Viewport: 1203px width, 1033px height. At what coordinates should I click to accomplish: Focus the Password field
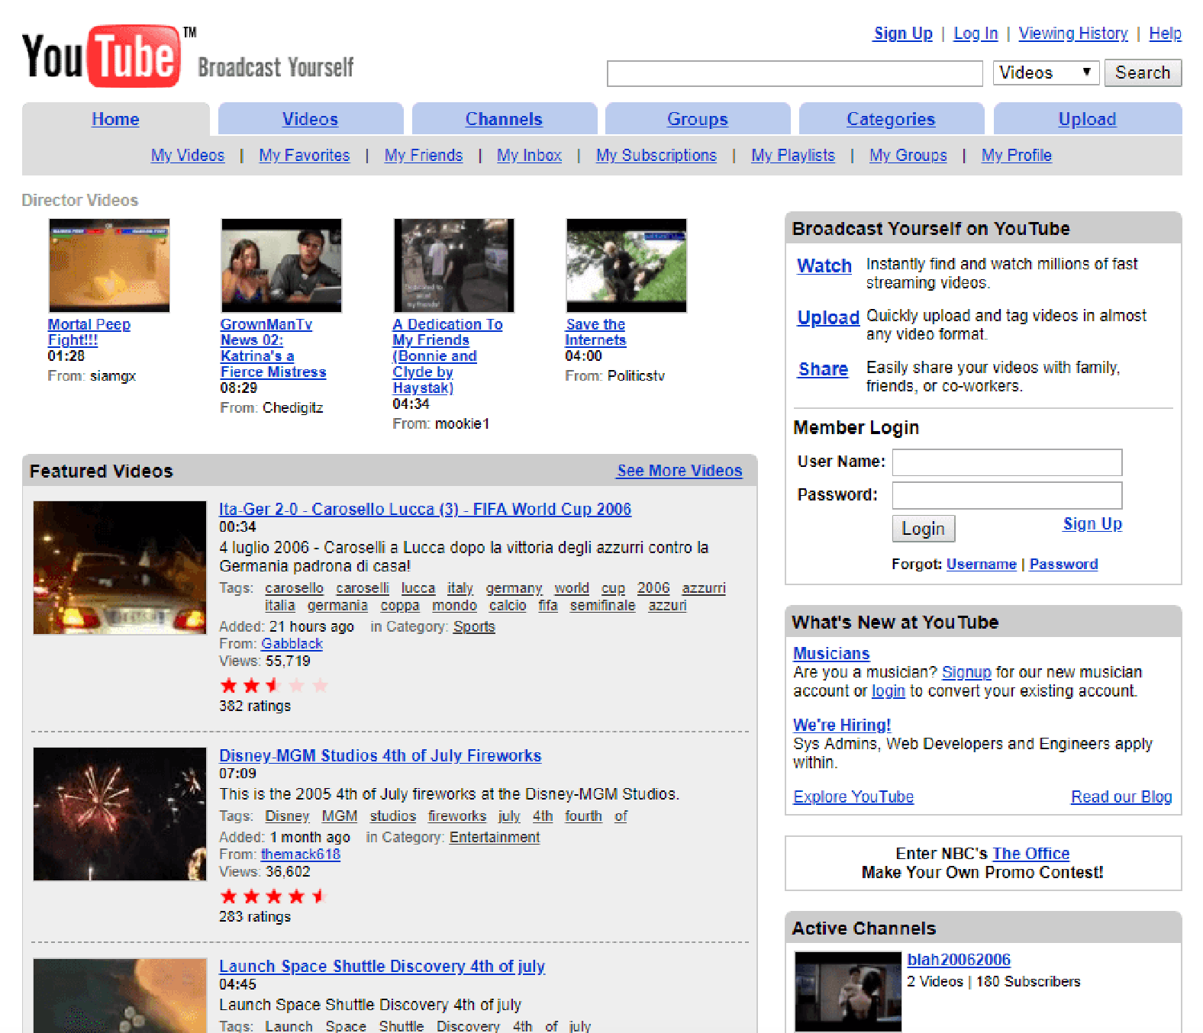click(1008, 495)
